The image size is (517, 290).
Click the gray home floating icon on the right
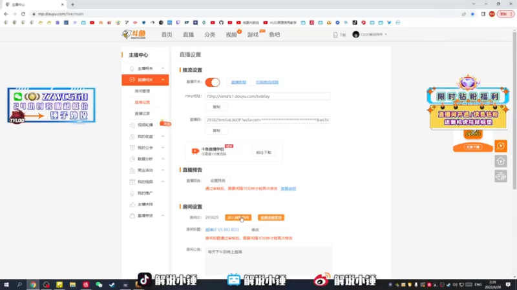[500, 161]
